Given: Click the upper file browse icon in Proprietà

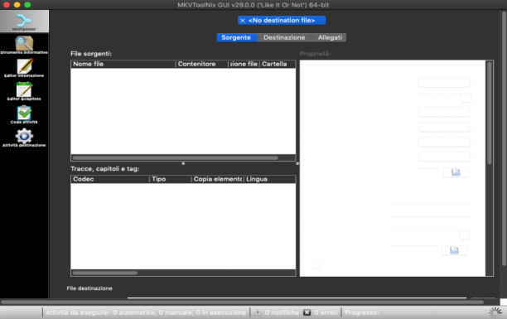Looking at the screenshot, I should pos(456,172).
